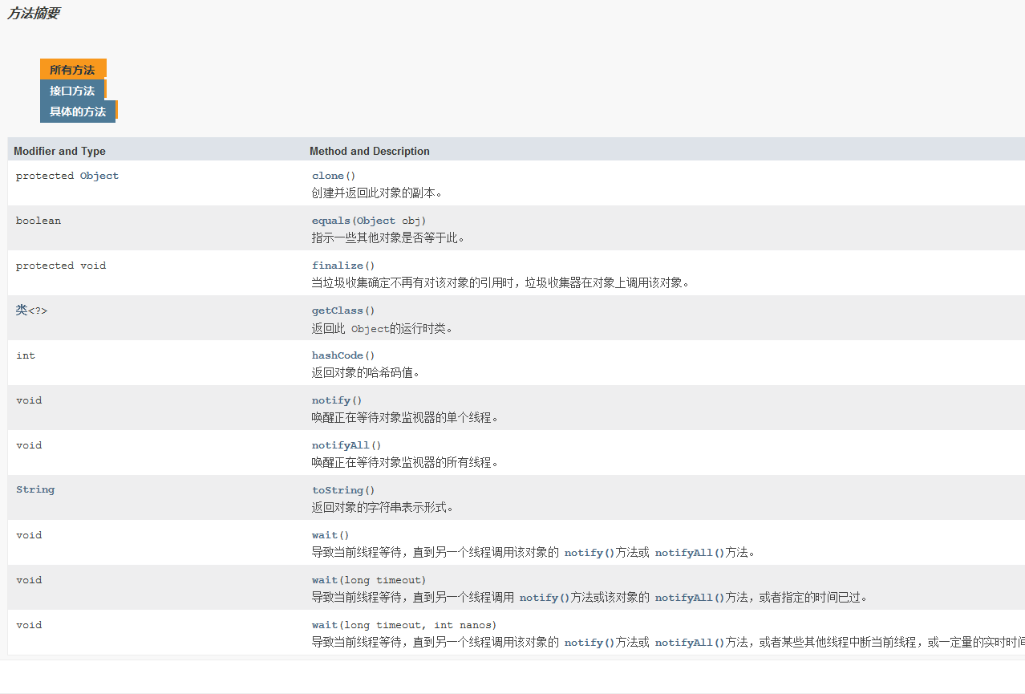The height and width of the screenshot is (694, 1025).
Task: Click 'void' in the notifyAll() row
Action: click(x=29, y=445)
